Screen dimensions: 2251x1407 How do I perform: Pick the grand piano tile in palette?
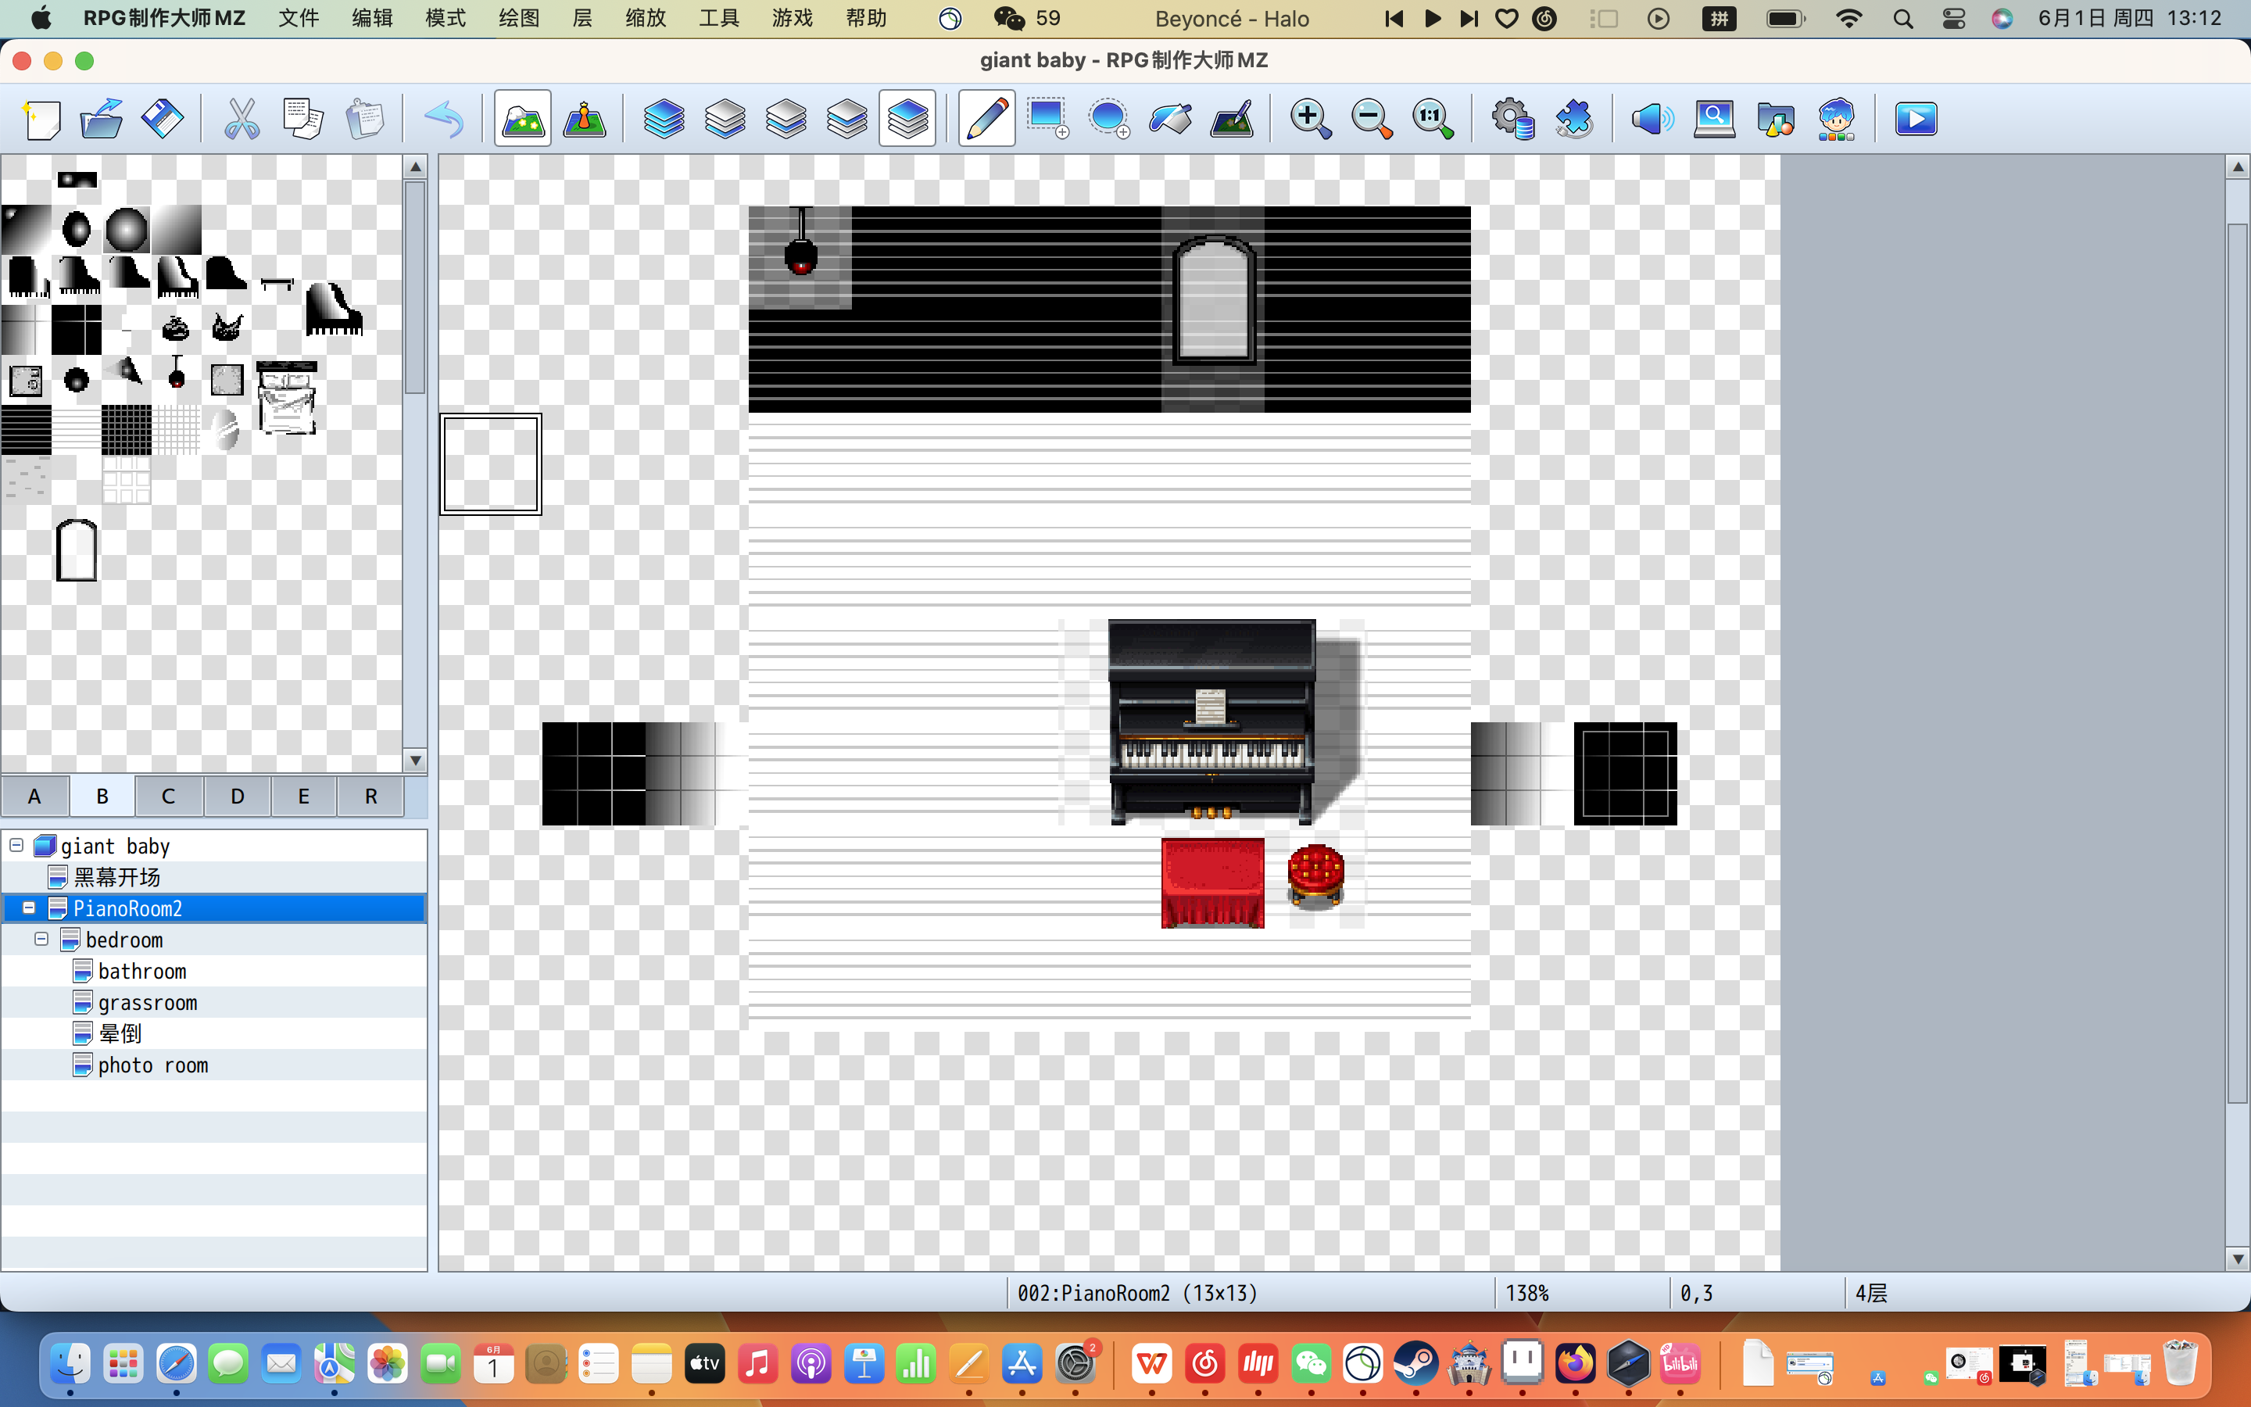(x=334, y=308)
